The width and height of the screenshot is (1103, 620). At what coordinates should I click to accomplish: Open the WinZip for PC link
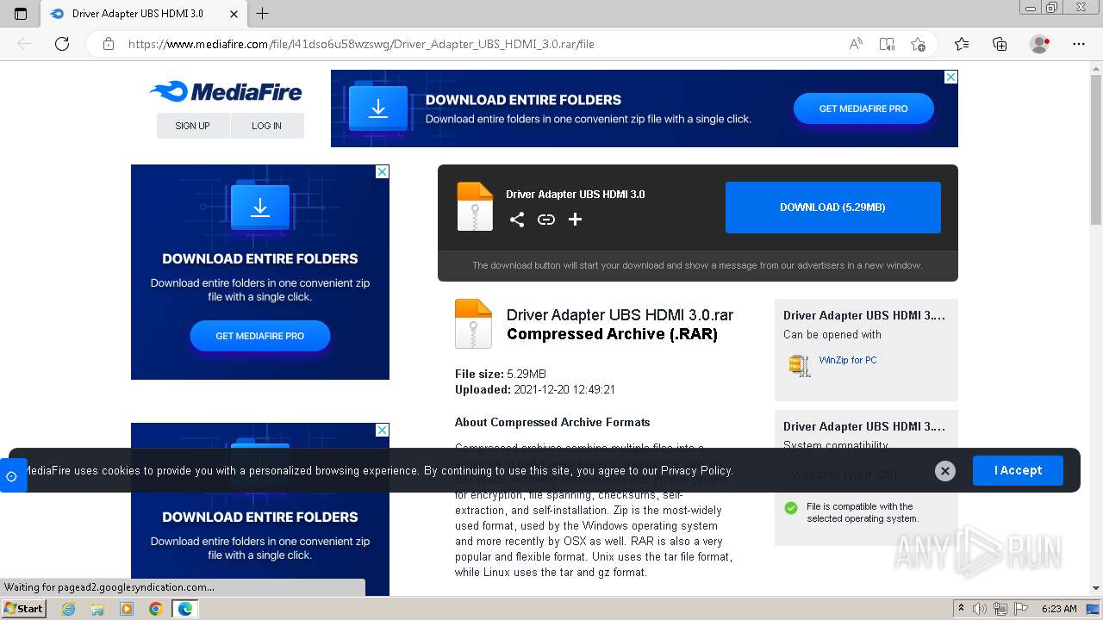point(848,360)
